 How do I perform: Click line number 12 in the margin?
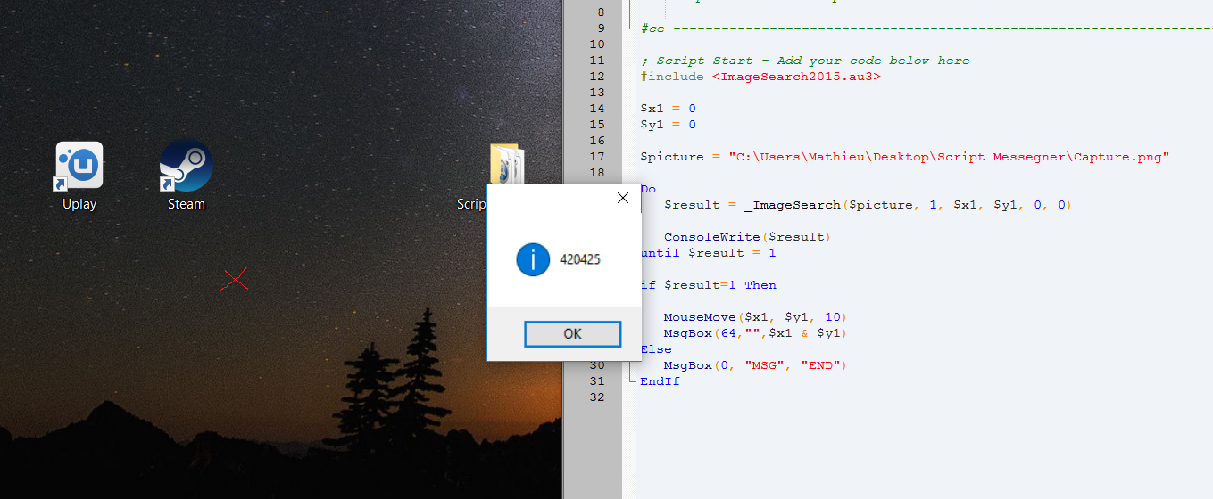tap(597, 77)
